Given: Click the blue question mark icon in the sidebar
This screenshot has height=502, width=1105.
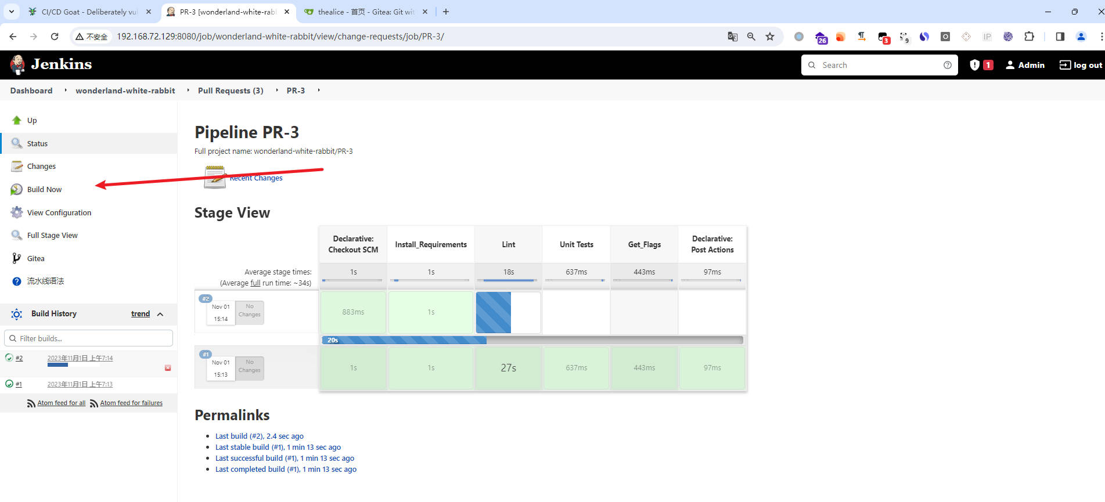Looking at the screenshot, I should coord(17,281).
